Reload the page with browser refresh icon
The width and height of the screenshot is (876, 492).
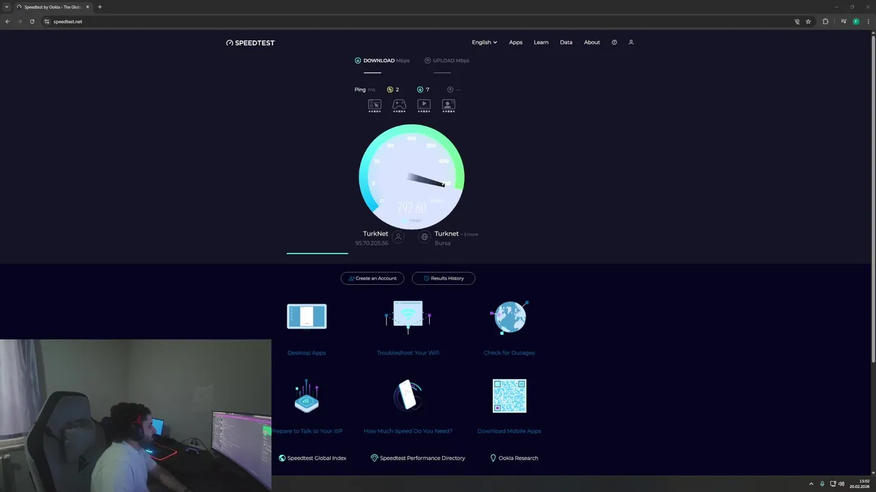tap(31, 21)
